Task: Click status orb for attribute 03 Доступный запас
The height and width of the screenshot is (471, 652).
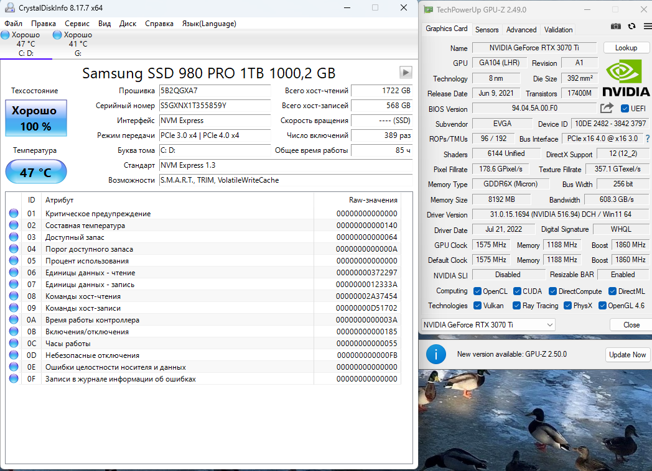Action: (14, 237)
